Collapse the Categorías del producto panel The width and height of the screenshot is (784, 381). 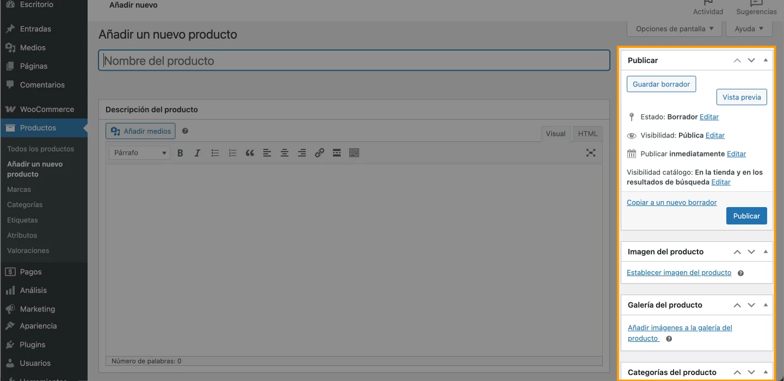[766, 372]
